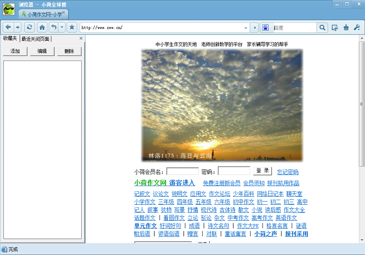Click the status bar page icon
The height and width of the screenshot is (255, 365).
(x=4, y=250)
